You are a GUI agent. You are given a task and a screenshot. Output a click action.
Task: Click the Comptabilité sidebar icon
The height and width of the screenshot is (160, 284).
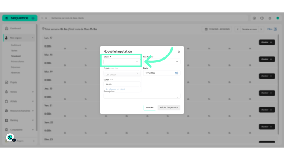(x=7, y=130)
